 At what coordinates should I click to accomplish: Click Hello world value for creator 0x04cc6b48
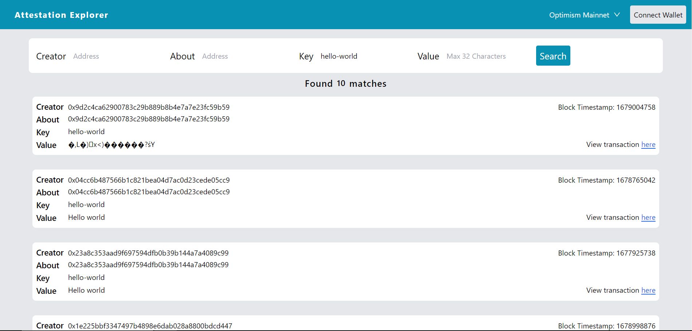pos(86,217)
